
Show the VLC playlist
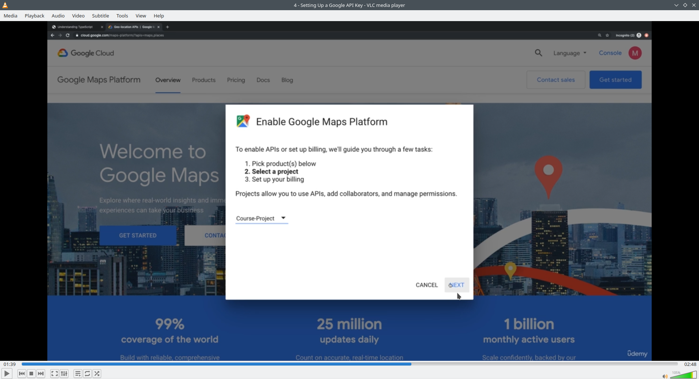(78, 374)
